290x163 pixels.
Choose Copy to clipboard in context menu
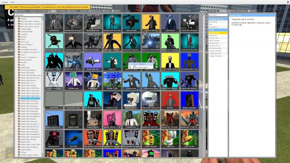coord(141,64)
